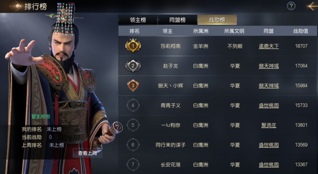Click the 战勋值 column header
Viewport: 318px width, 174px height.
pyautogui.click(x=301, y=31)
